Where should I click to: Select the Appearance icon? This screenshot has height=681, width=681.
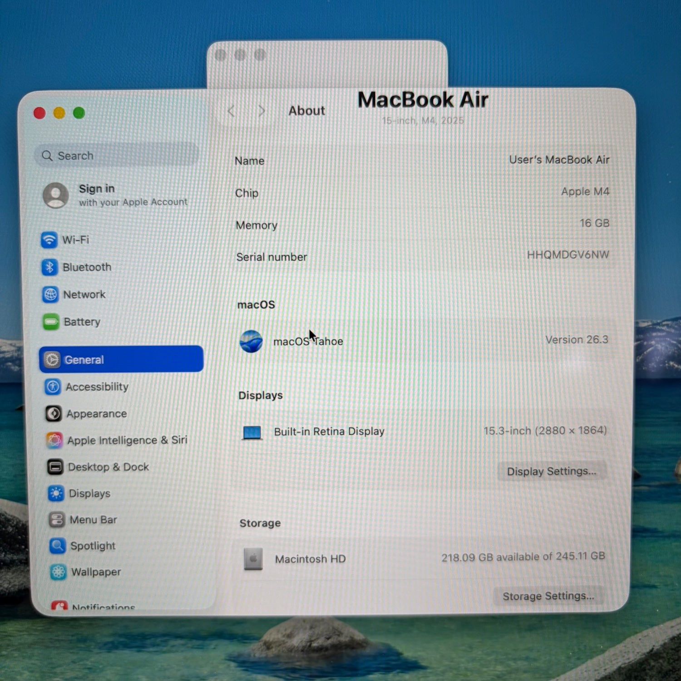54,414
